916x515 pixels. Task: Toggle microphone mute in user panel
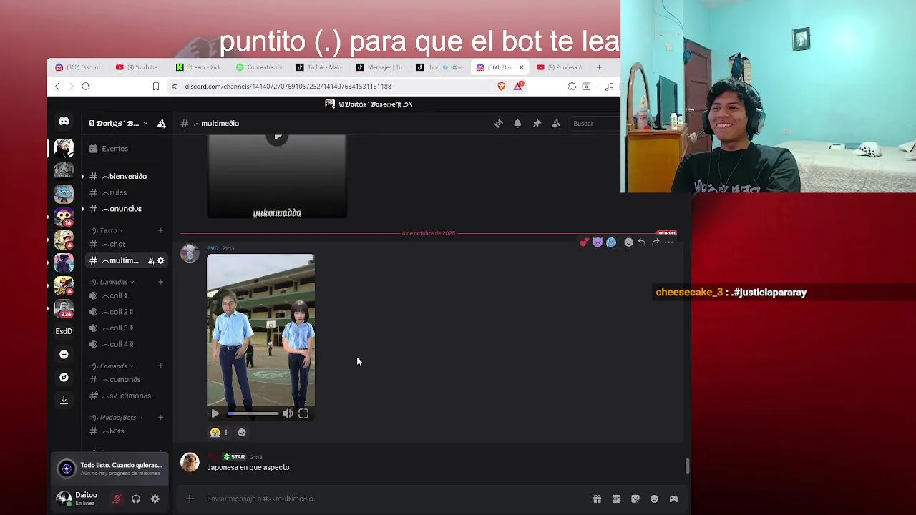point(117,499)
